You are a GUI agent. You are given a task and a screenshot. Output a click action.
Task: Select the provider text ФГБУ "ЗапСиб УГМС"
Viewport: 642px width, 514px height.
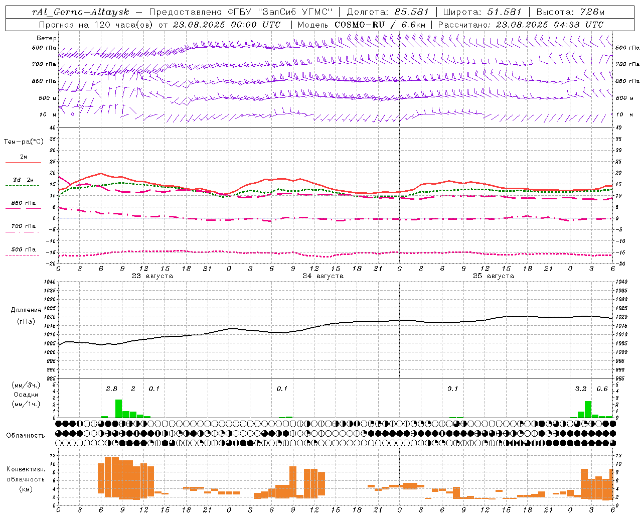(280, 12)
